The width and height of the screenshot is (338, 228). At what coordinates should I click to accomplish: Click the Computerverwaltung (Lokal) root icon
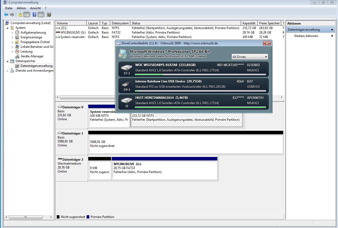point(7,23)
